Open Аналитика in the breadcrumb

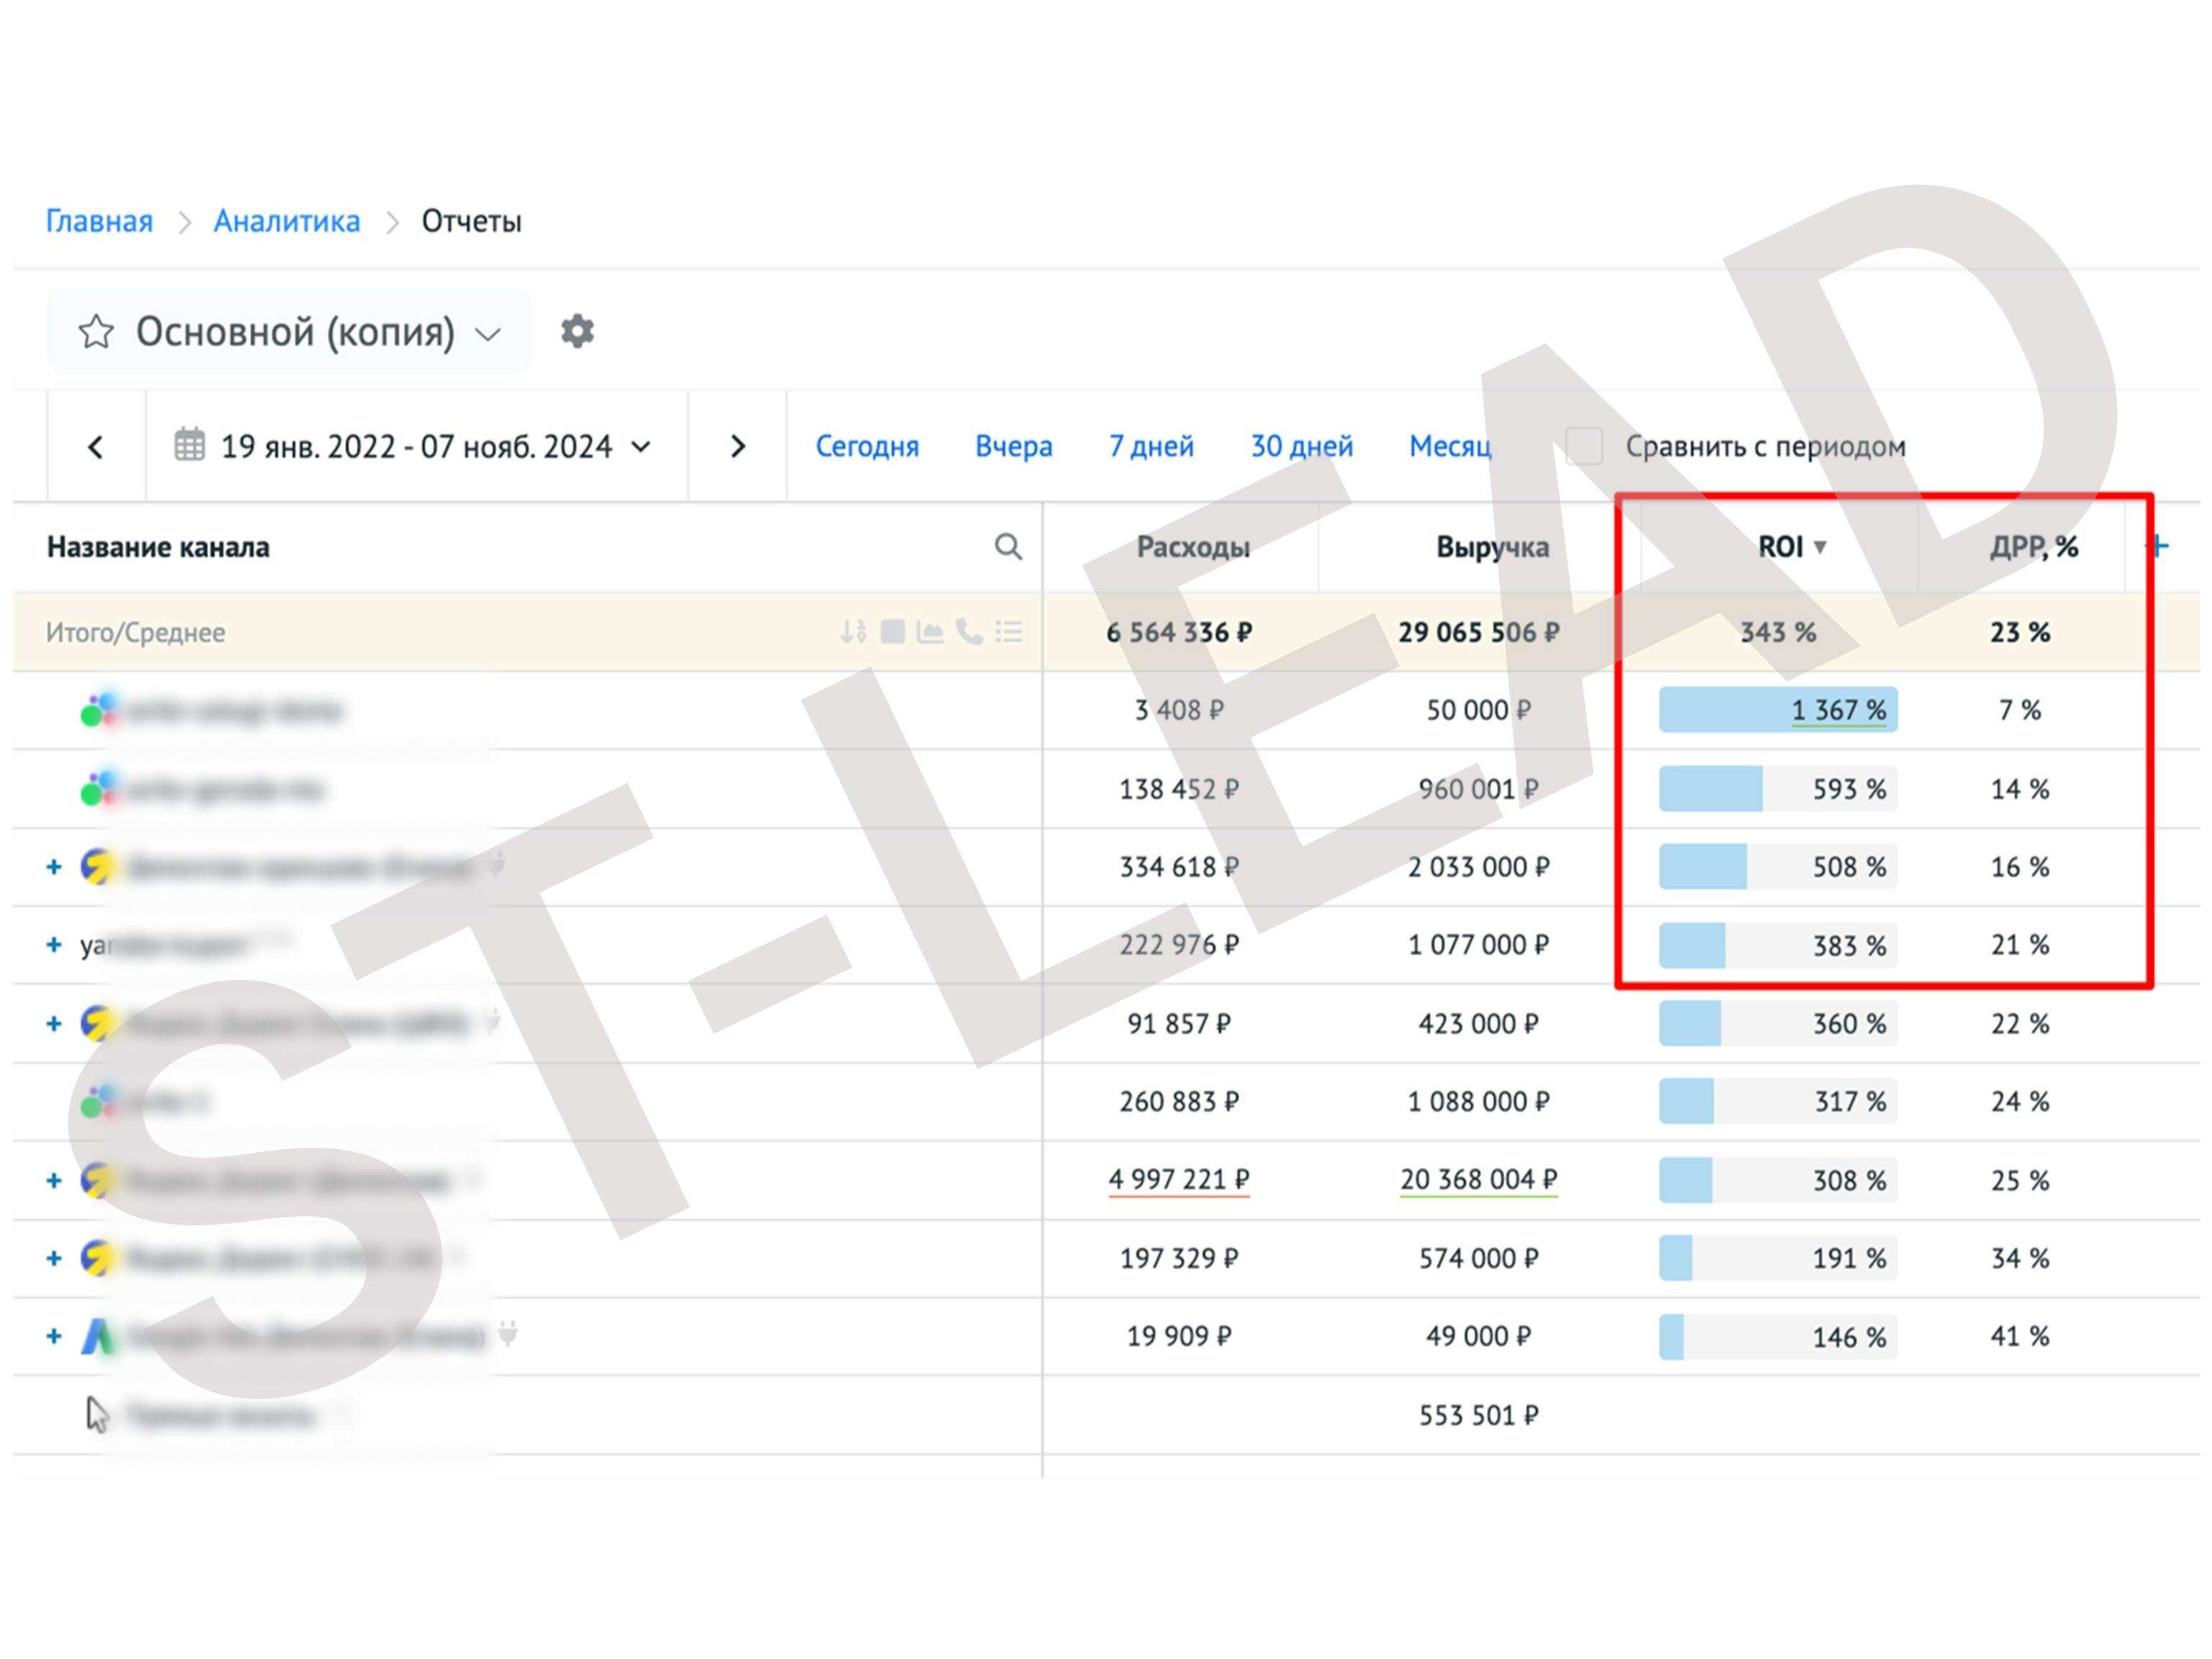287,221
